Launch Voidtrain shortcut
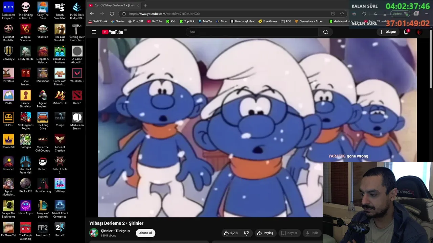Screen dimensions: 433x243 pyautogui.click(x=43, y=31)
